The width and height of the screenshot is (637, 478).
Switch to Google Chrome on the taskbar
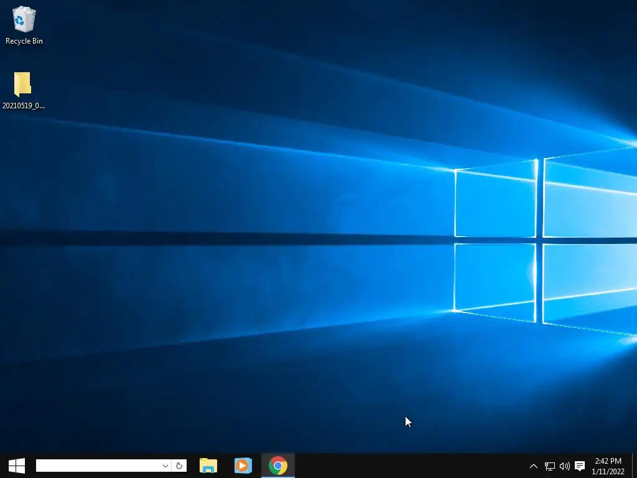(278, 466)
